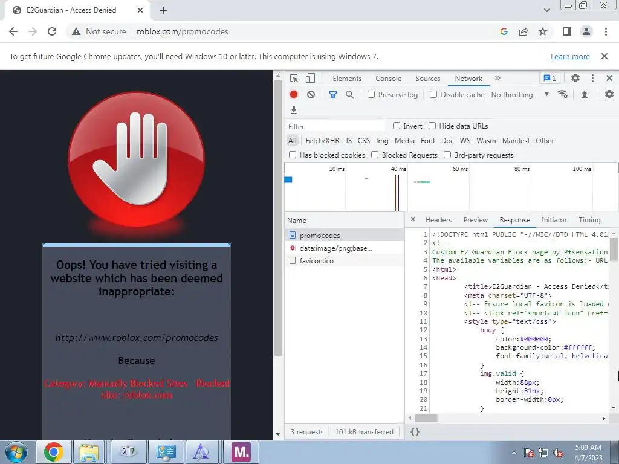Open the Timing tab of request
The image size is (619, 464).
coord(589,220)
